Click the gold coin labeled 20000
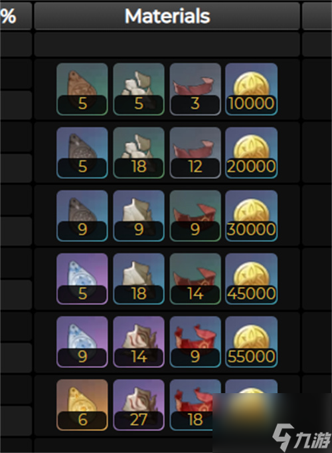 click(252, 152)
